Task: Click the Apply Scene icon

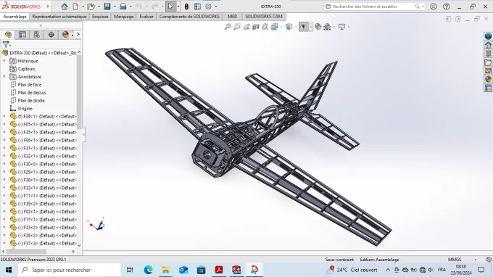Action: 327,27
